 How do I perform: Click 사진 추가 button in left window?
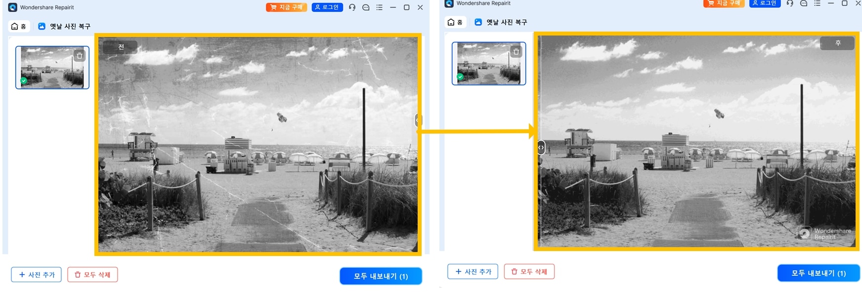point(36,275)
